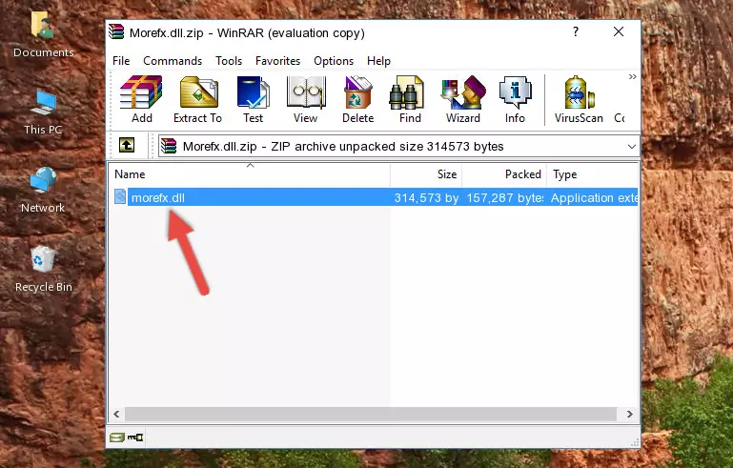Click the key password icon in status bar
The width and height of the screenshot is (733, 468).
(135, 437)
